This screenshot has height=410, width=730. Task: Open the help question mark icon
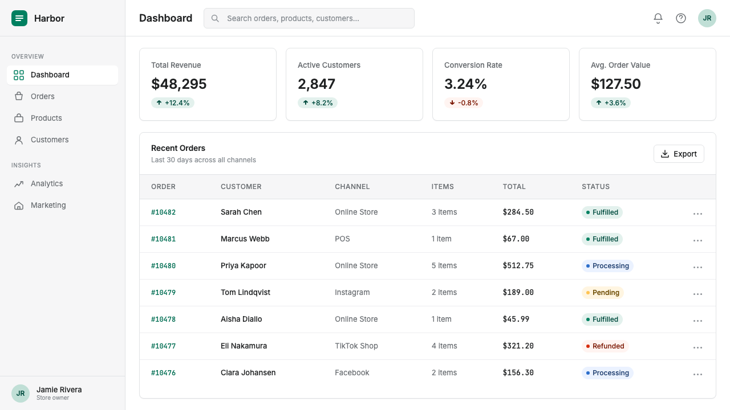[681, 18]
